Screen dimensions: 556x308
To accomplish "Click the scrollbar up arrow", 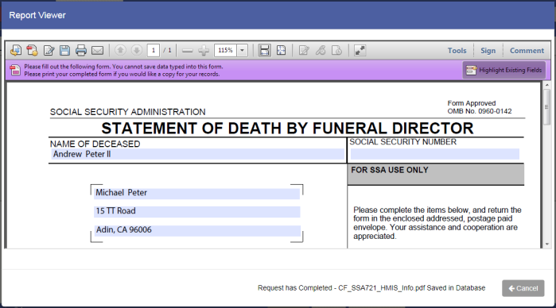I will point(547,85).
